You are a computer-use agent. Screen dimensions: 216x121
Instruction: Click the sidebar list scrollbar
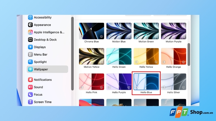72,54
